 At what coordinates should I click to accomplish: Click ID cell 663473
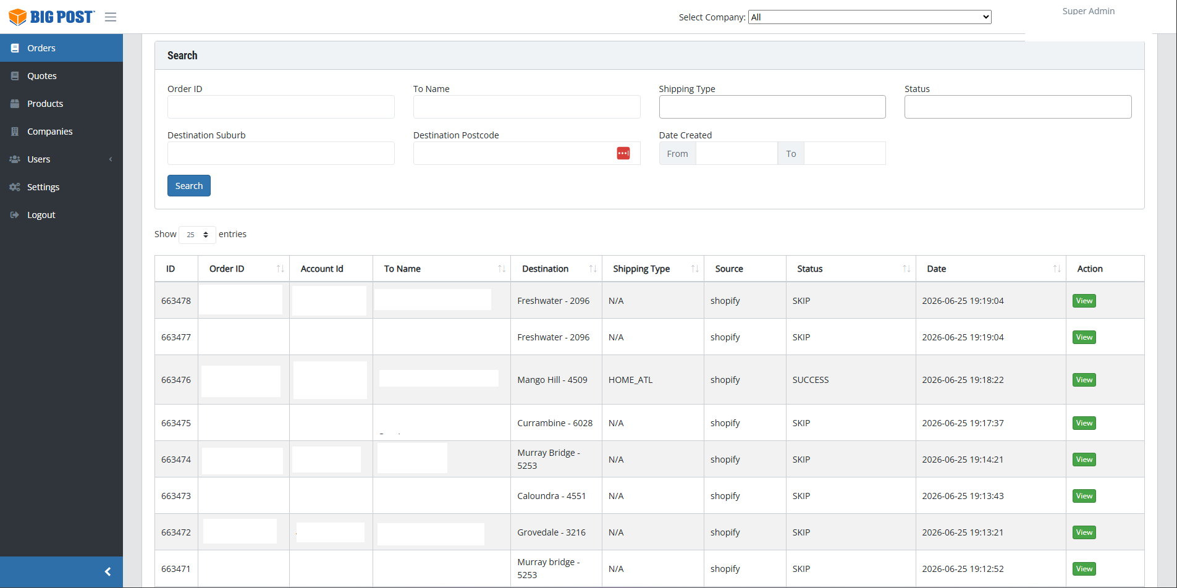[176, 496]
